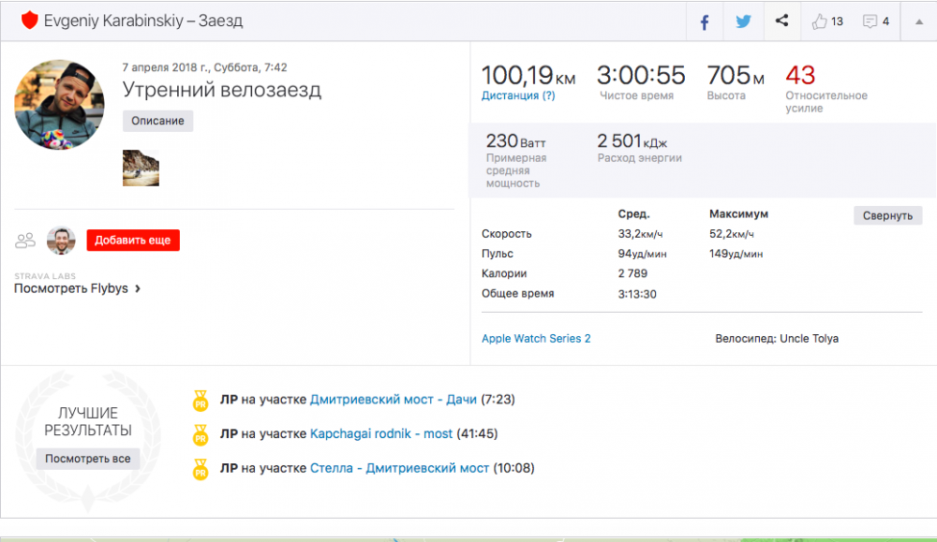Click Посмотреть все best results button

pos(88,459)
